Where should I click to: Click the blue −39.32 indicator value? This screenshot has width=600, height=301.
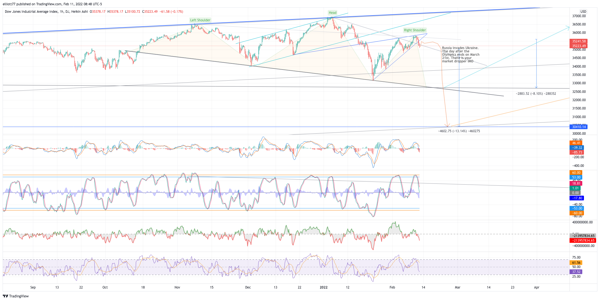click(577, 148)
